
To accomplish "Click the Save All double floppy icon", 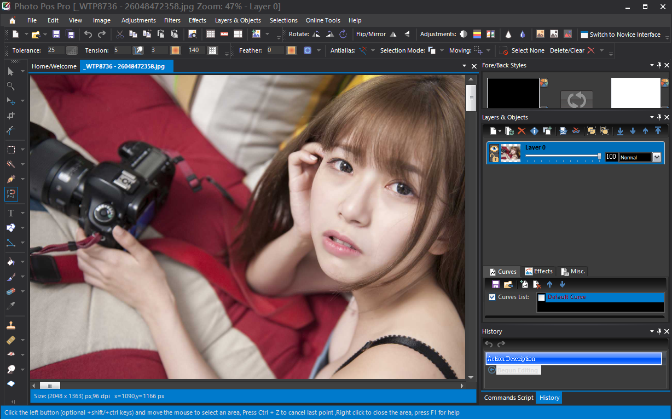I will (70, 34).
